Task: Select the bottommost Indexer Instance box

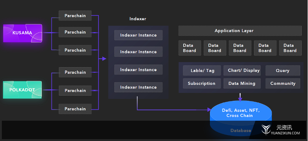Action: click(x=138, y=87)
